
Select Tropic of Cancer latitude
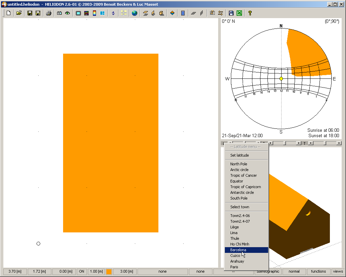pyautogui.click(x=246, y=175)
